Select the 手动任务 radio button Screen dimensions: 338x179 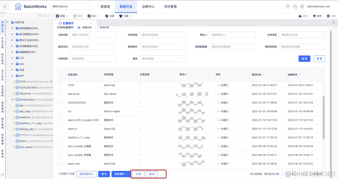96,28
